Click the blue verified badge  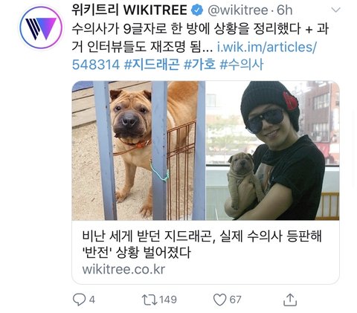[197, 10]
